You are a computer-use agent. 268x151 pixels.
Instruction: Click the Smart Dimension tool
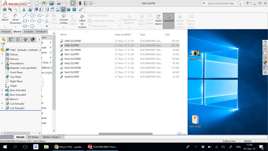(x=15, y=19)
